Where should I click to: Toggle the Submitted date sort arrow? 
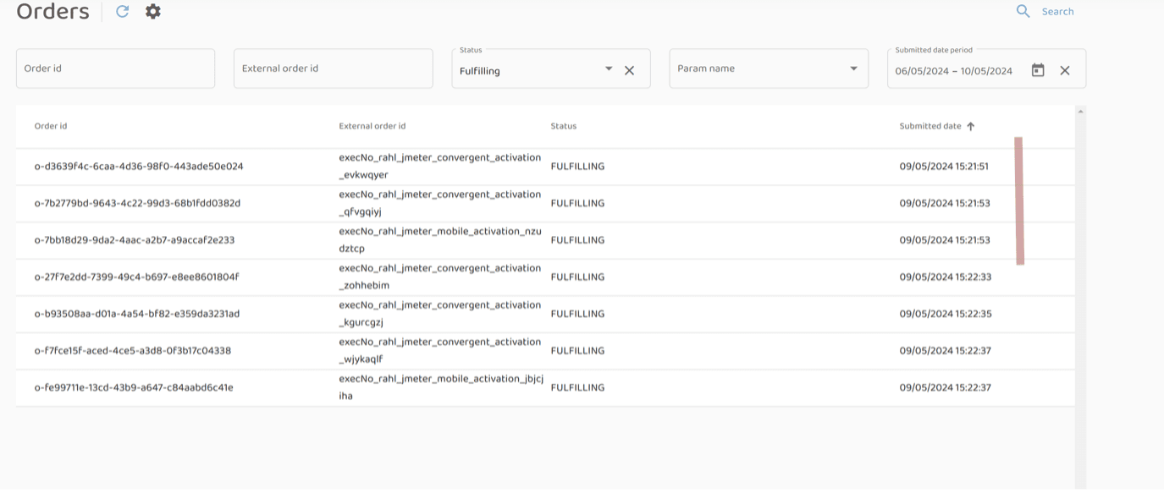971,127
